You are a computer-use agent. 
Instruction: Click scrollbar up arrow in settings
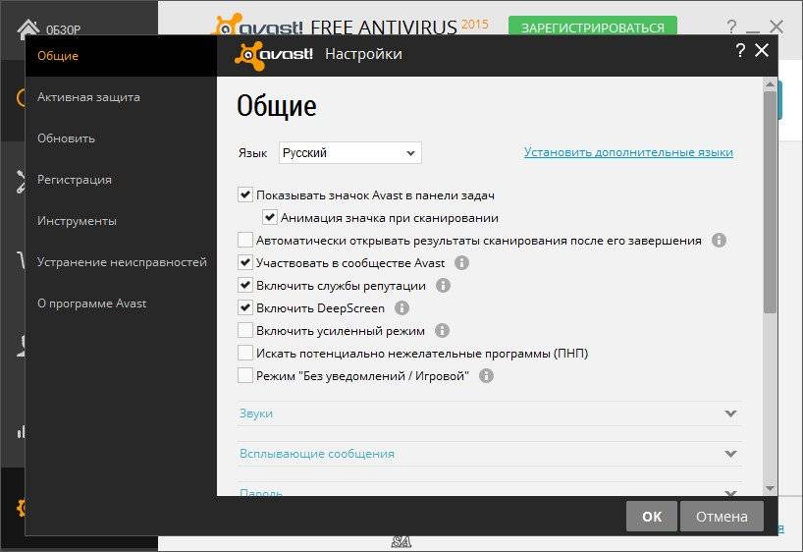click(770, 83)
